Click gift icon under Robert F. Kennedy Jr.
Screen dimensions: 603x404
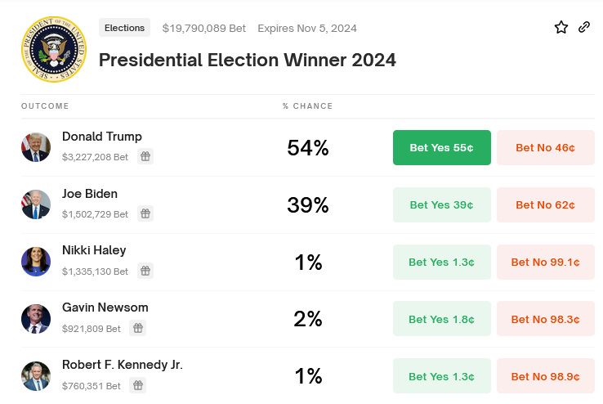137,385
